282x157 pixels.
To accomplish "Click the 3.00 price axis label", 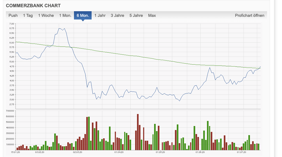I will (12, 100).
